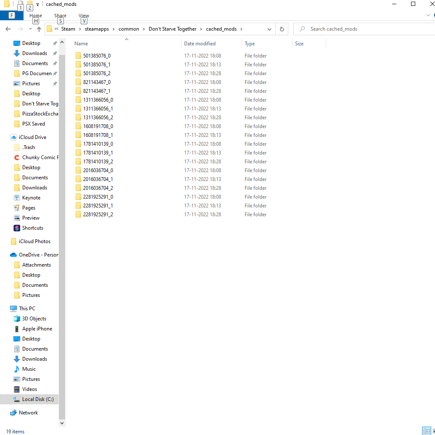
Task: Expand the ribbon with the chevron
Action: [x=428, y=16]
